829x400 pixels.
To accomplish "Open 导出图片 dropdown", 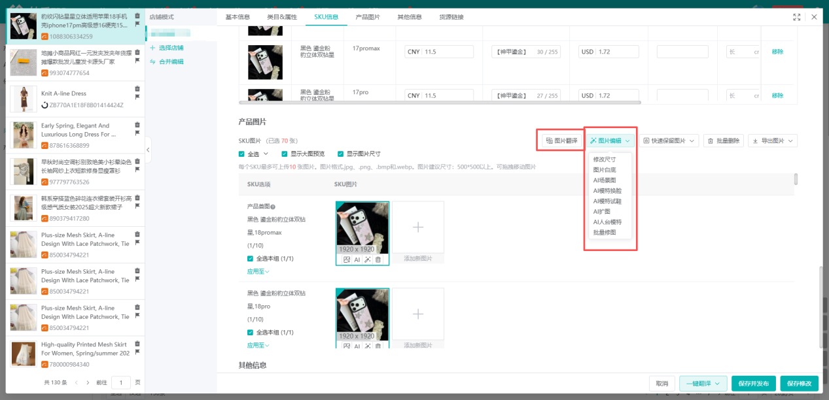I will (773, 141).
